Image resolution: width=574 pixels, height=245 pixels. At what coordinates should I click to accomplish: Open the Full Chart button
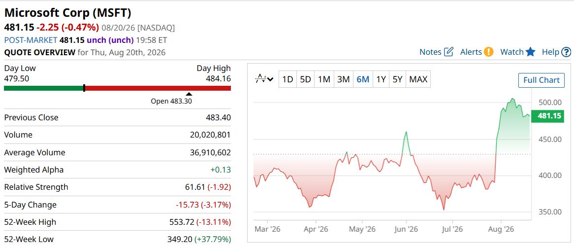542,80
